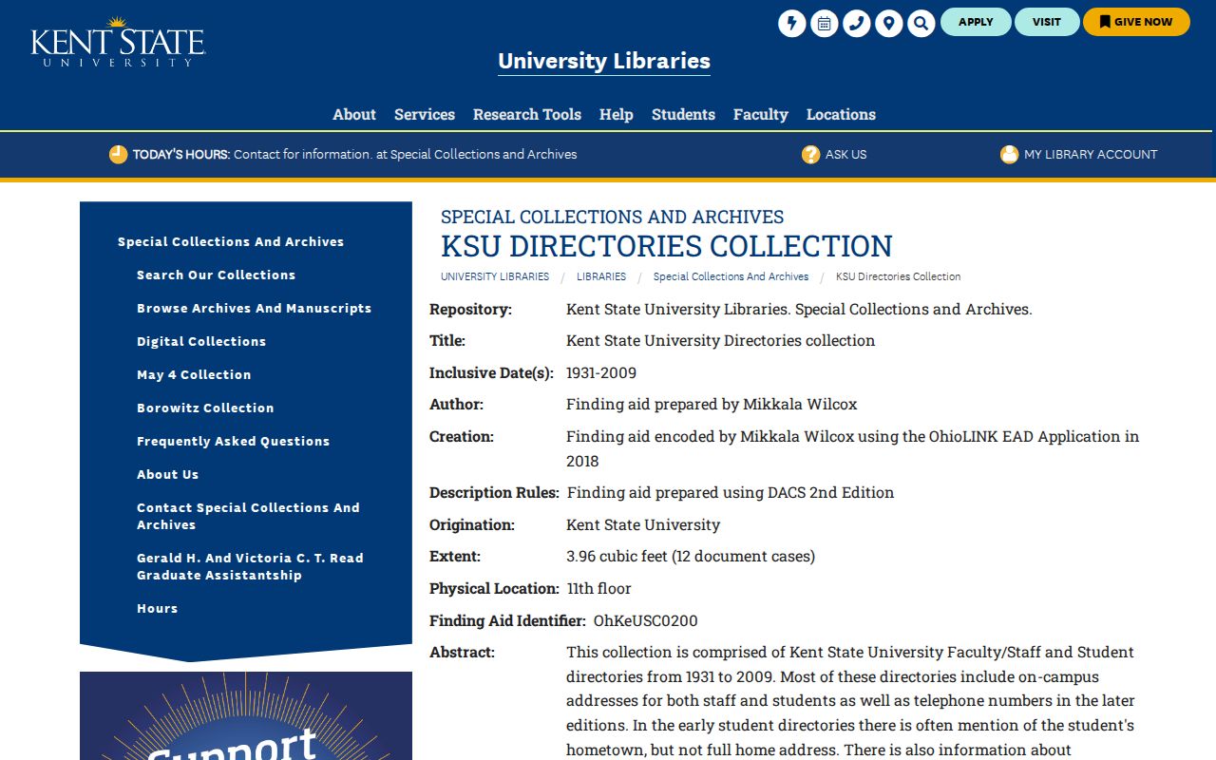Open Special Collections And Archives sidebar heading
1216x760 pixels.
tap(231, 241)
